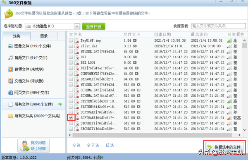Click recoverability bars for SYSTEM{76fd43b9 row
Viewport: 248px width, 160px height.
[229, 101]
